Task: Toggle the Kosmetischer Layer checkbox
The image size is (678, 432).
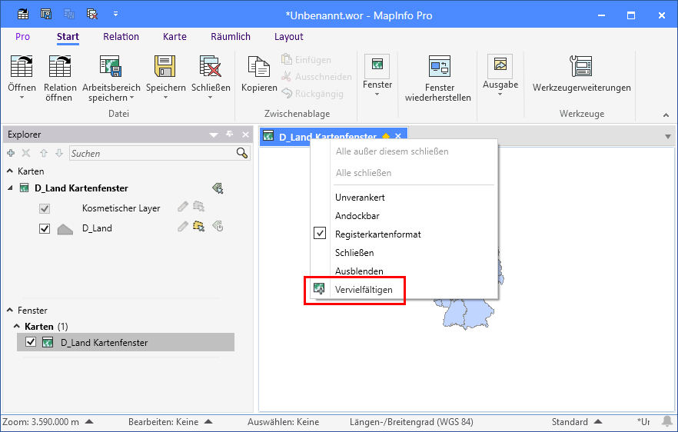Action: point(45,208)
